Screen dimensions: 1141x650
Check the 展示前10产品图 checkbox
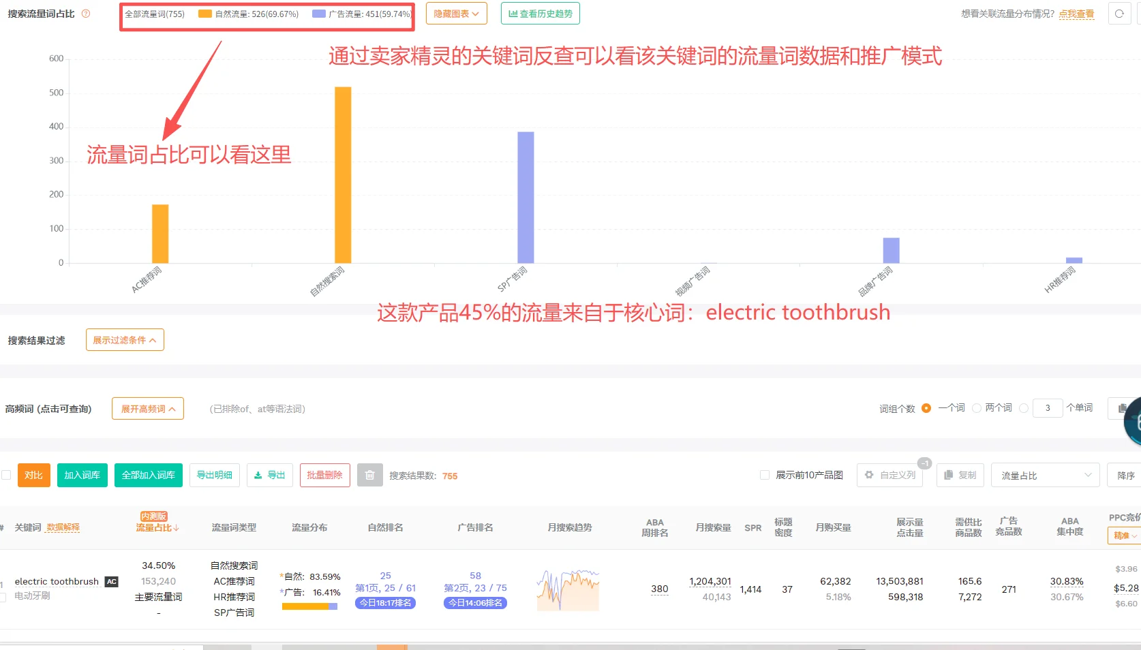(765, 475)
